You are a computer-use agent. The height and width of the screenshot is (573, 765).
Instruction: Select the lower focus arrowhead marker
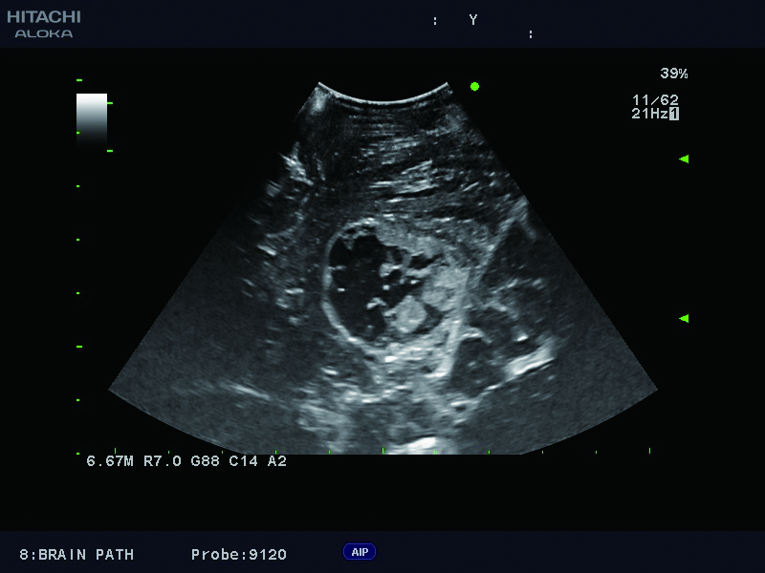pyautogui.click(x=682, y=316)
